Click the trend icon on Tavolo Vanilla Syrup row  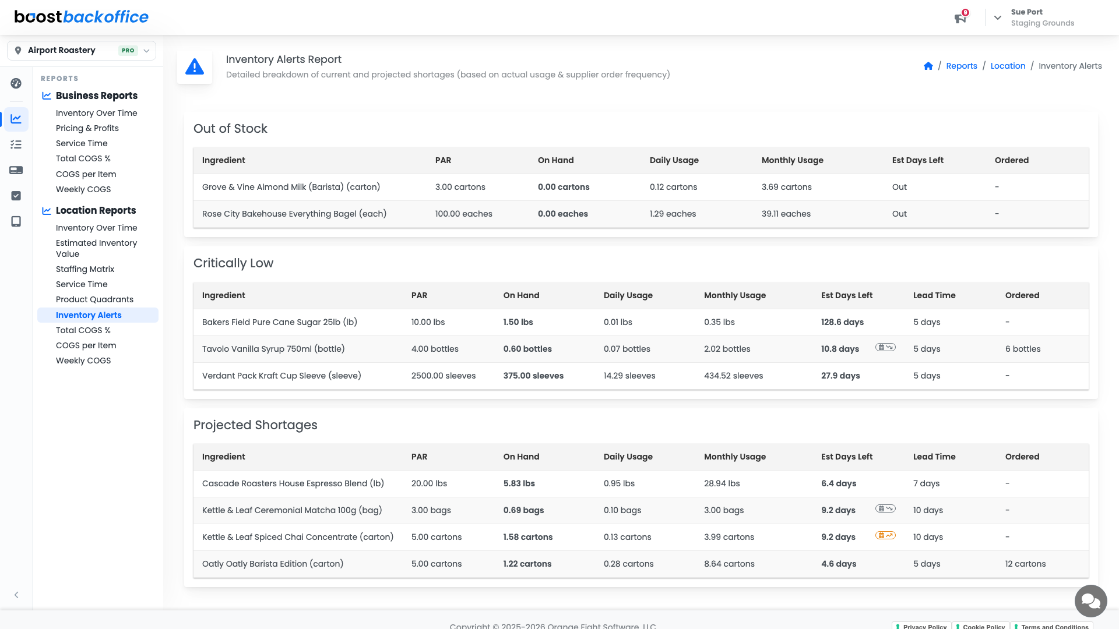[x=885, y=347]
